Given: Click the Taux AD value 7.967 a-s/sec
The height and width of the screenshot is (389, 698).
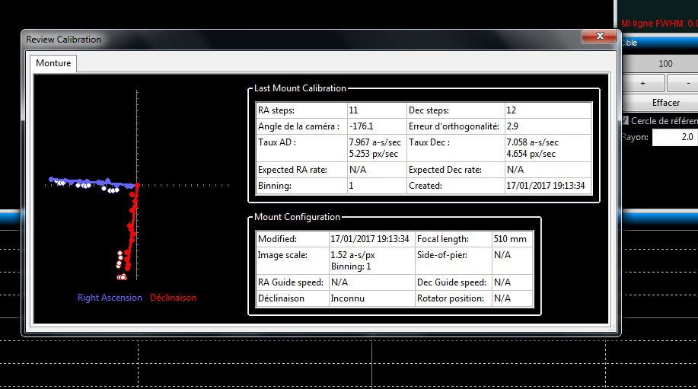Looking at the screenshot, I should click(x=374, y=142).
